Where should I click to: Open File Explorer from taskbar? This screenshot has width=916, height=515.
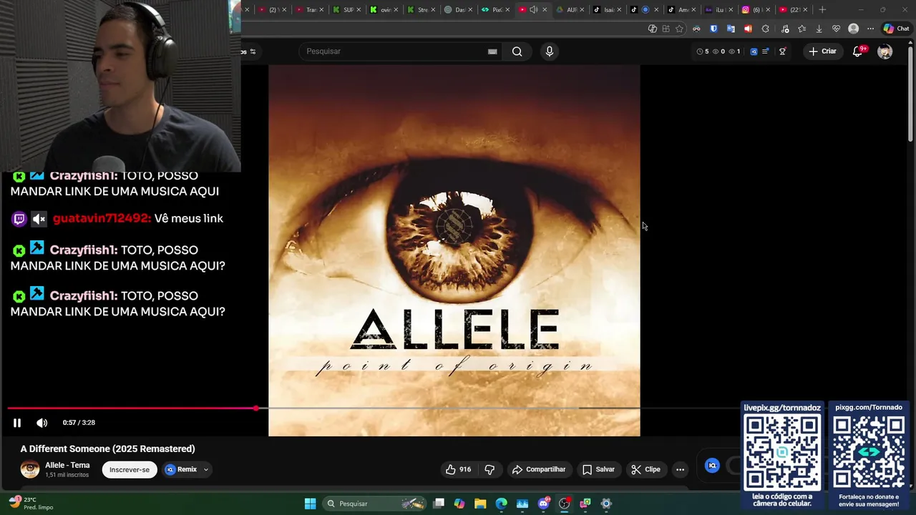[x=480, y=504]
